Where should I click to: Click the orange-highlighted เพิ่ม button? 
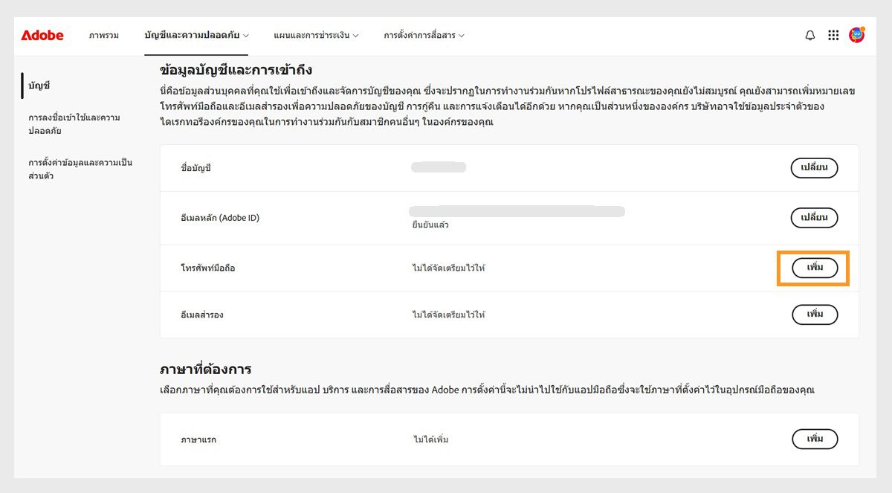tap(813, 268)
